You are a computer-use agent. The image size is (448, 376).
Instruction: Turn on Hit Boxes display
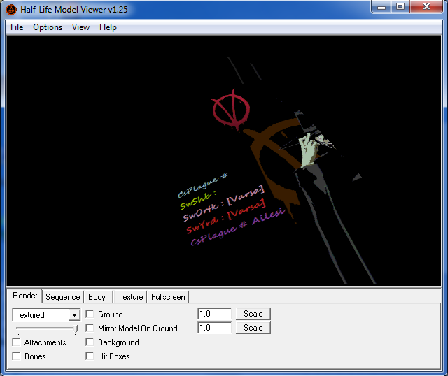[x=90, y=356]
